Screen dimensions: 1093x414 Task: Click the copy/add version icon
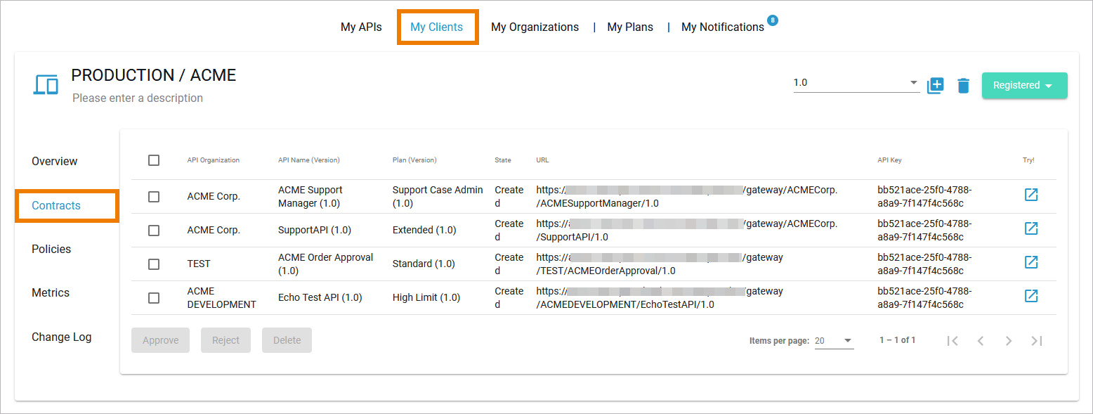pos(935,85)
